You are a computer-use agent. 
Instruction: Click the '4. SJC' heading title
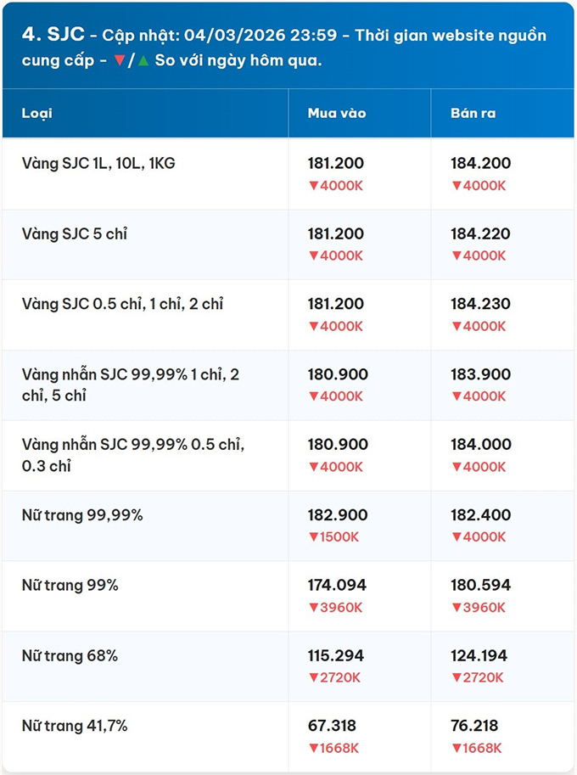[53, 35]
